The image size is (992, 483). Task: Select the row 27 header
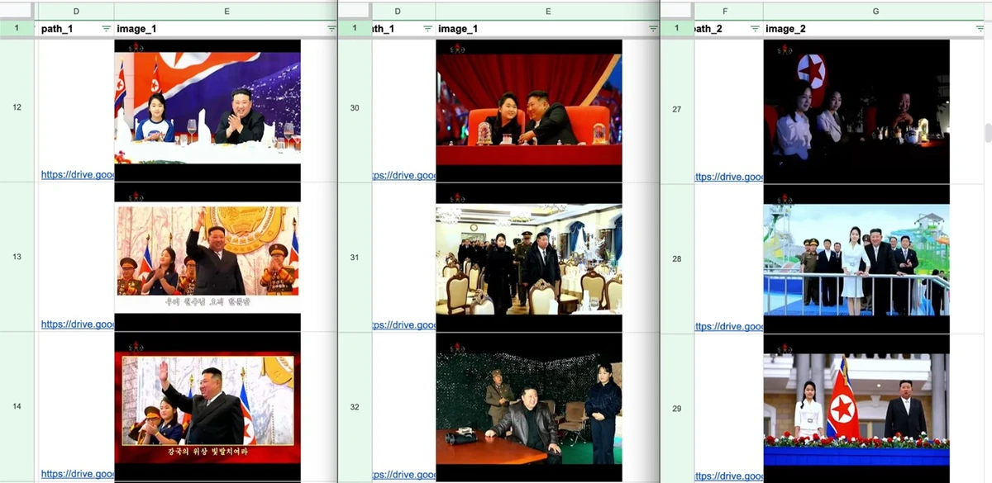click(676, 109)
